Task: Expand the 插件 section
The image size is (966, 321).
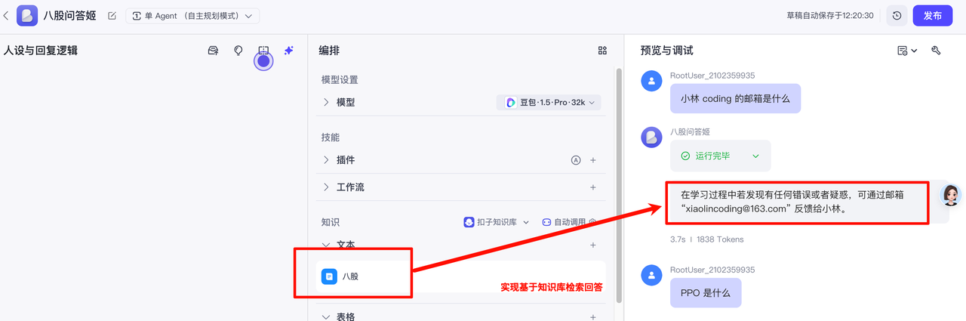Action: 326,160
